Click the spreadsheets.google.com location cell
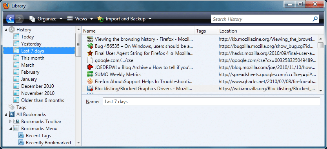Viewport: 327px width, 149px height. 267,74
